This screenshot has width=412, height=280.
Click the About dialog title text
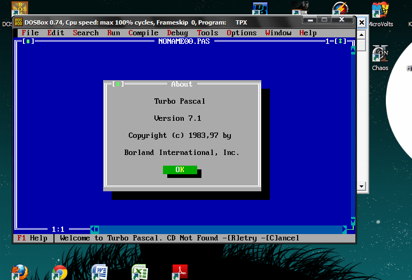coord(182,84)
